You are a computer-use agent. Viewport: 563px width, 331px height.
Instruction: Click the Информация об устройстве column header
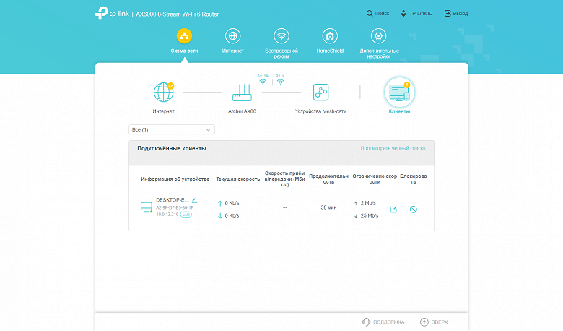[x=175, y=179]
